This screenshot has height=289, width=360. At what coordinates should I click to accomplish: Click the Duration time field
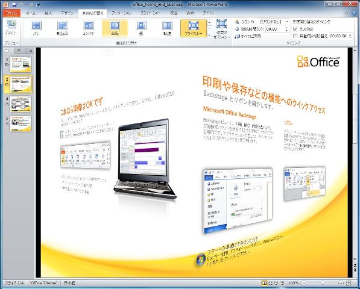[274, 29]
